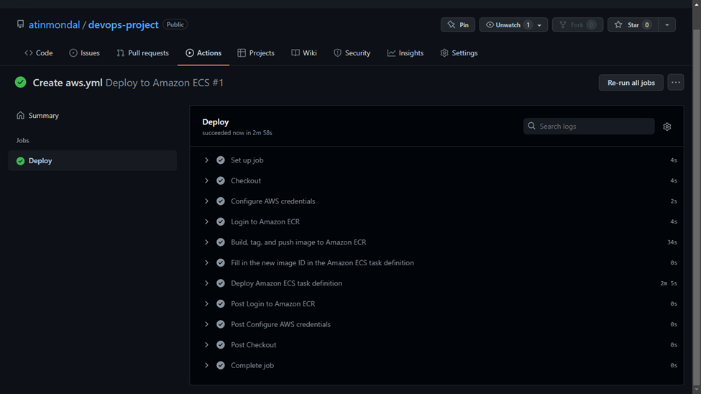Click the green check icon of the Deploy job
This screenshot has height=394, width=701.
pos(21,161)
